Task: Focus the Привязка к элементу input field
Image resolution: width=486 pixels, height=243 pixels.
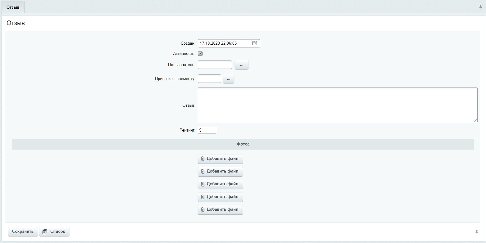Action: click(x=209, y=79)
